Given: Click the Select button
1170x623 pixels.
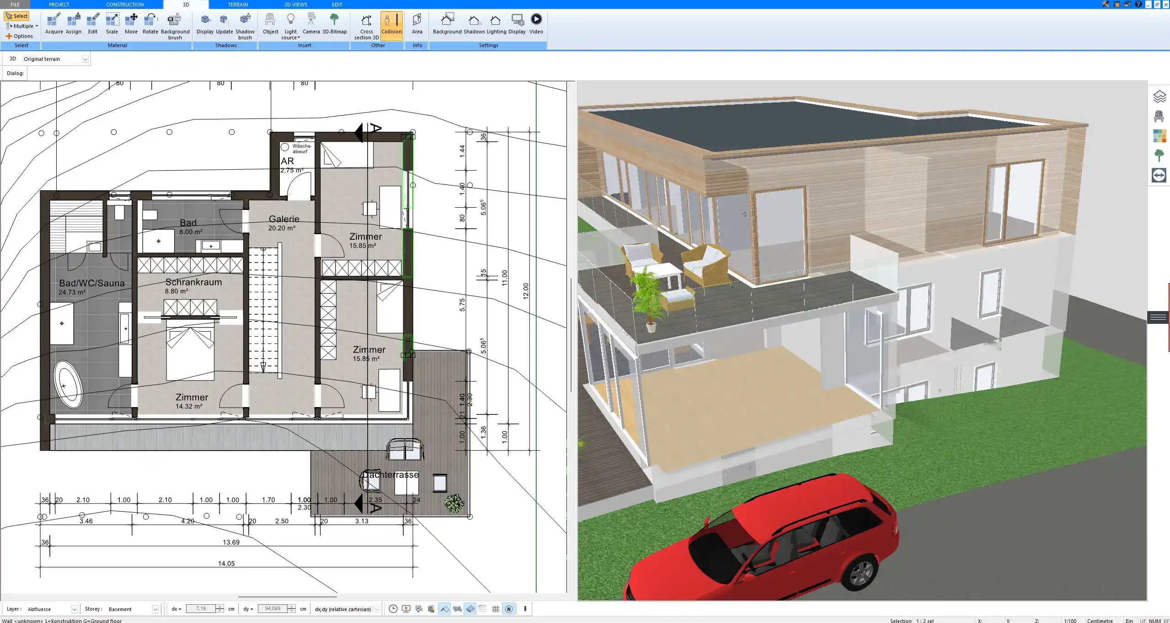Looking at the screenshot, I should pyautogui.click(x=17, y=15).
